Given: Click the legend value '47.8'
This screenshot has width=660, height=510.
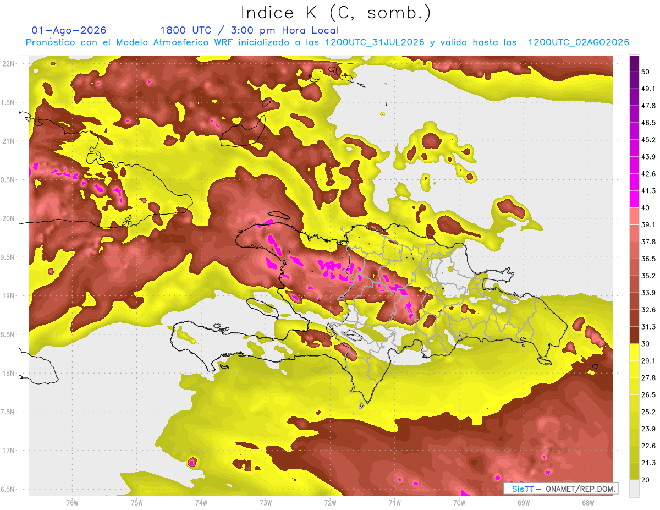Looking at the screenshot, I should (648, 106).
